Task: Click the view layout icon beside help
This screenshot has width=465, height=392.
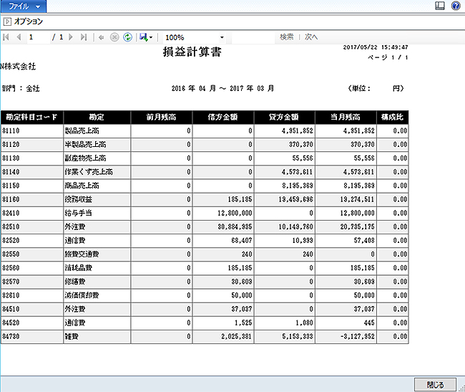Action: [440, 6]
